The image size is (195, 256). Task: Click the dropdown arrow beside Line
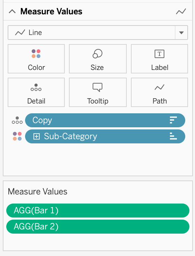(x=181, y=33)
